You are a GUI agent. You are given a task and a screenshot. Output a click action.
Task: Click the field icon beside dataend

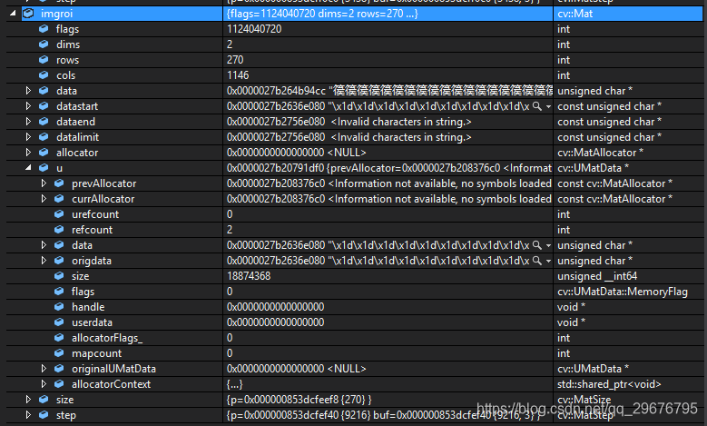point(44,122)
